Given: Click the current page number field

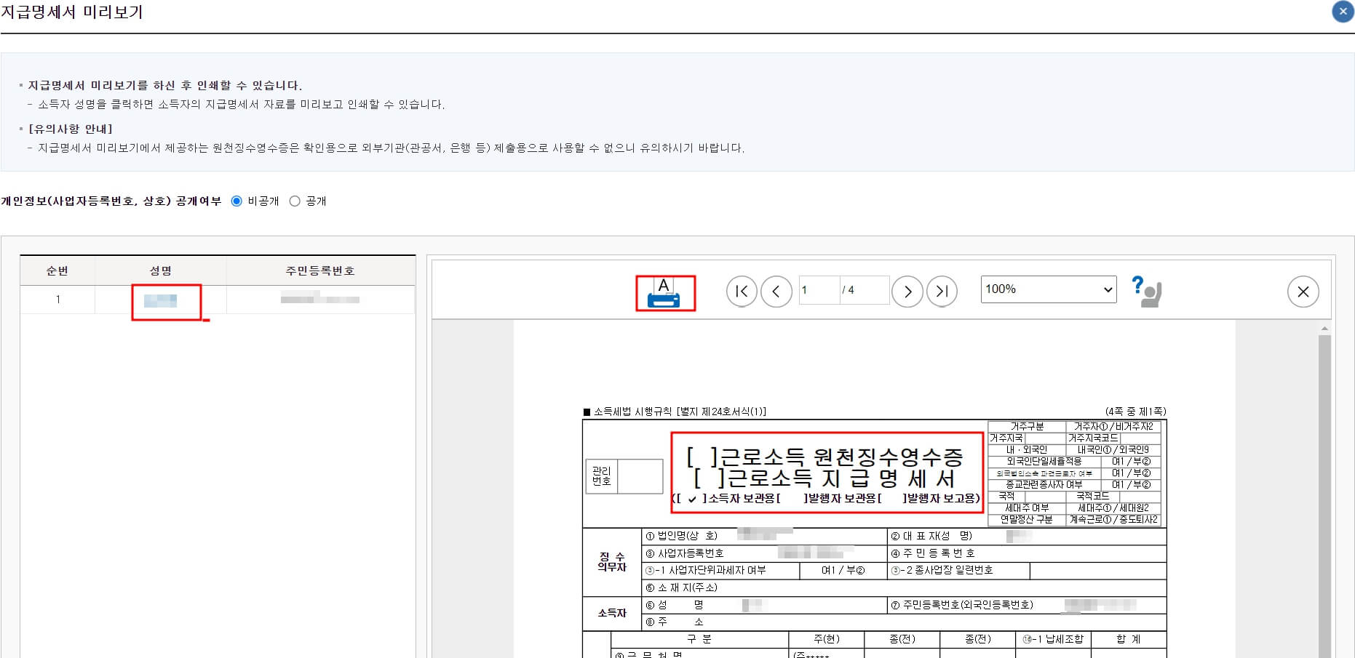Looking at the screenshot, I should pos(819,290).
